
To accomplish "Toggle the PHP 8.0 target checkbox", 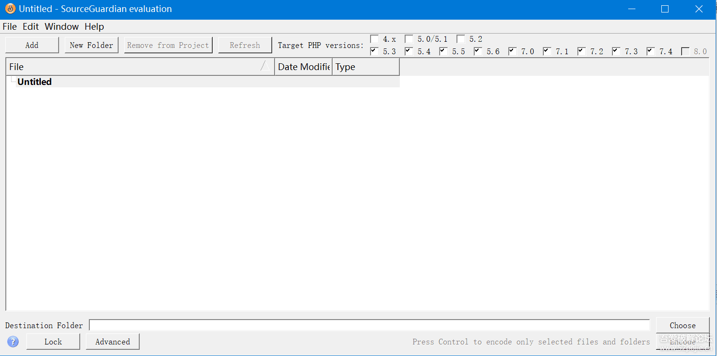I will coord(685,51).
